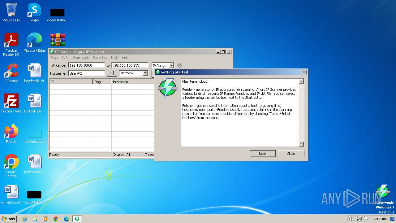Click the Hostname field containing User-PC
The image size is (396, 223).
tap(87, 73)
